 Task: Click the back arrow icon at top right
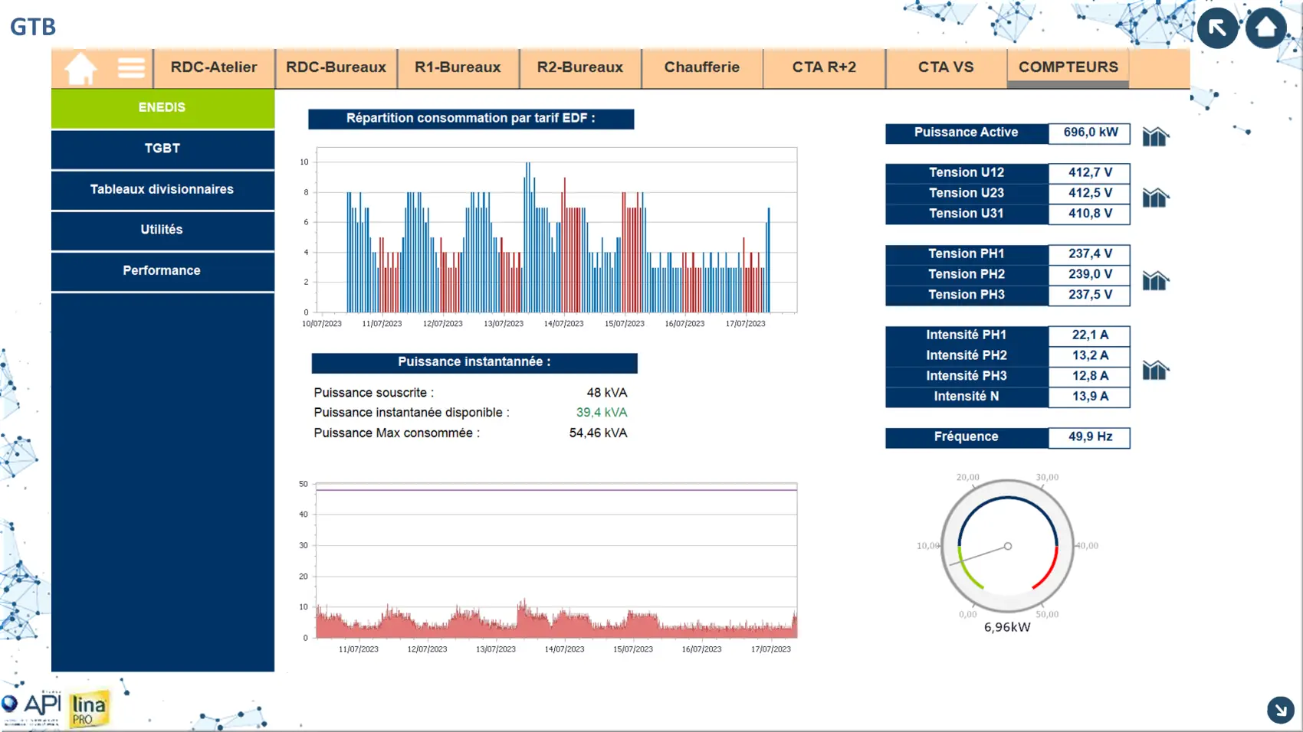[x=1217, y=28]
